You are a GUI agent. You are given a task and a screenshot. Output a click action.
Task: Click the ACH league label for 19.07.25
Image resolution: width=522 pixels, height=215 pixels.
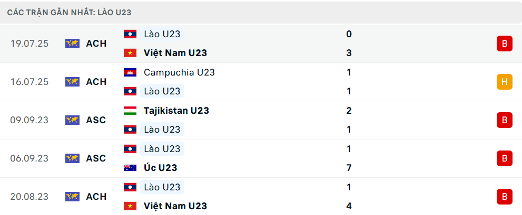[96, 44]
